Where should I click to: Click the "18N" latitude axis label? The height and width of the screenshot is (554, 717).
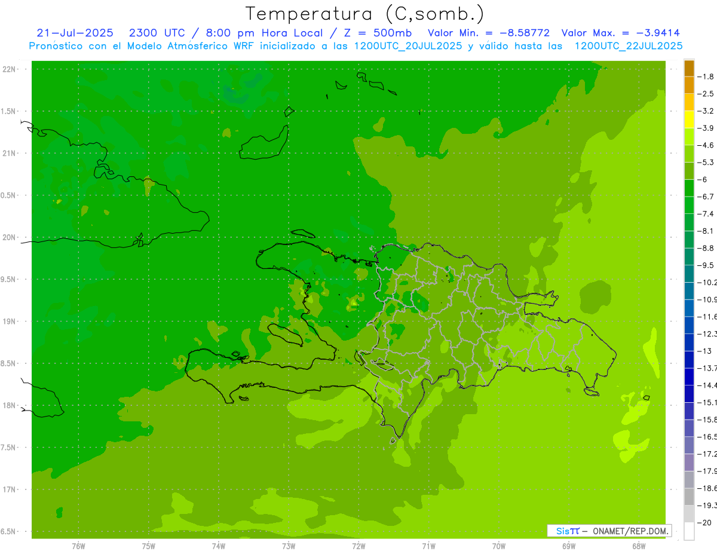tap(9, 405)
